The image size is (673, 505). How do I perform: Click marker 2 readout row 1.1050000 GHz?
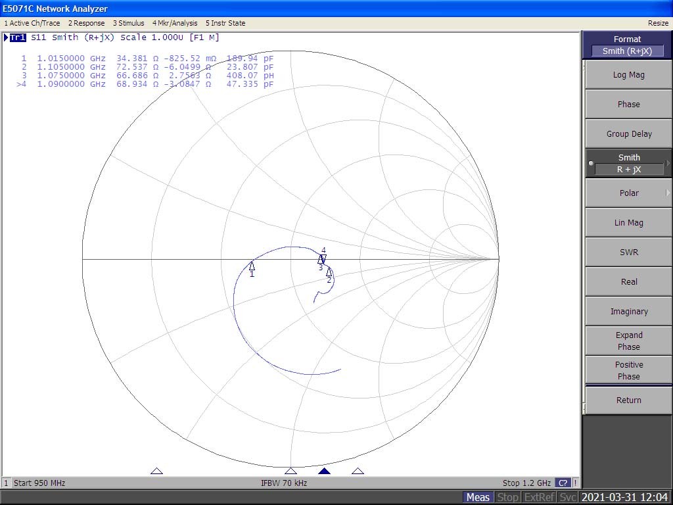point(147,67)
